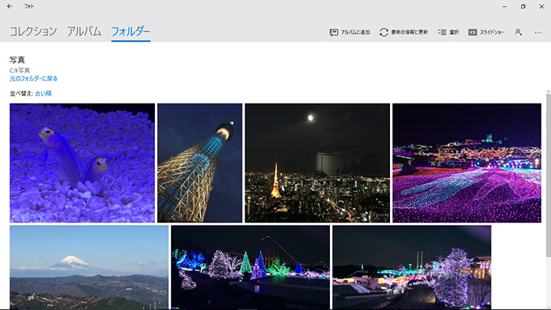Open the 古い順 sort order dropdown
551x310 pixels.
(x=43, y=93)
